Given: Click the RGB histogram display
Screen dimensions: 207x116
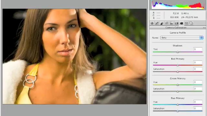Looking at the screenshot, I should point(178,5).
